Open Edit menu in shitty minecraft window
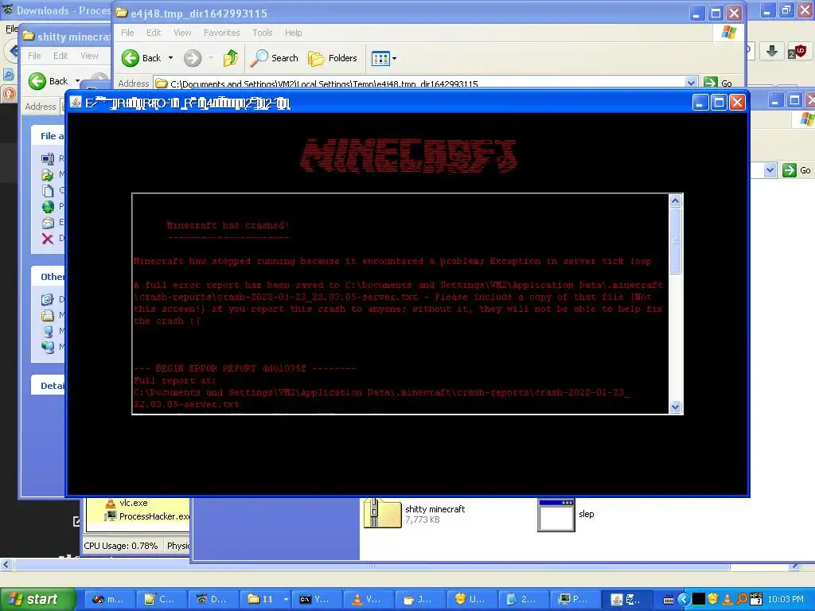The width and height of the screenshot is (815, 611). click(60, 56)
